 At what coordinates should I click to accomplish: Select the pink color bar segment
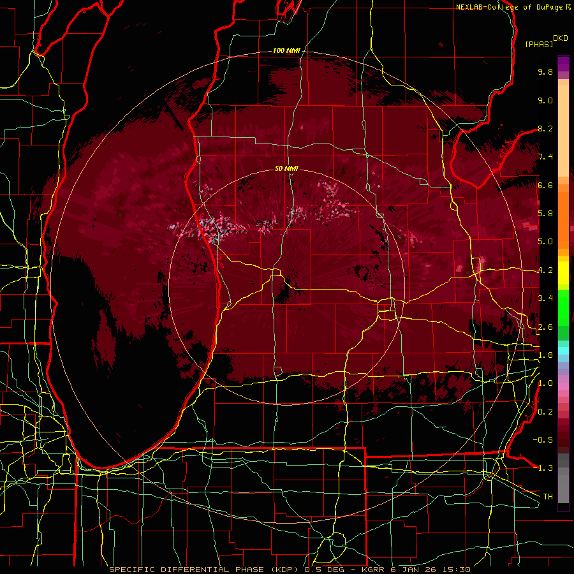563,386
